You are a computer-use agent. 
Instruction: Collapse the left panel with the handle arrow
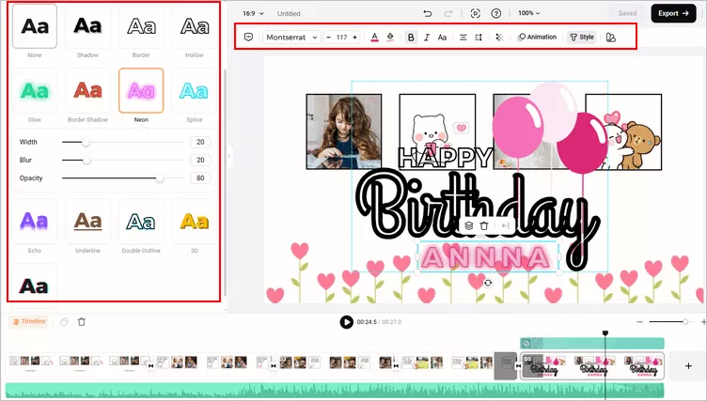click(229, 156)
